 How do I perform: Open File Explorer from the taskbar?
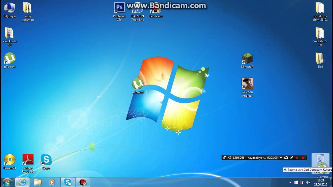point(37,182)
